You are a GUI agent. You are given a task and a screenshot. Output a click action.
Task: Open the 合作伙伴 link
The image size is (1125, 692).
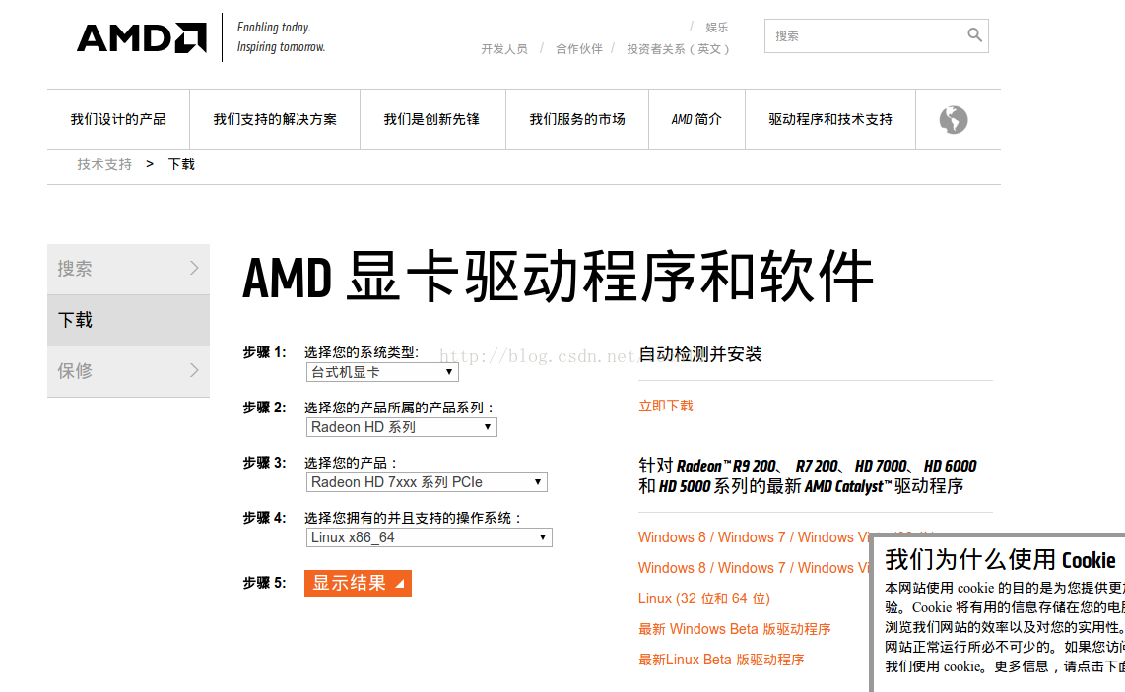pyautogui.click(x=578, y=49)
